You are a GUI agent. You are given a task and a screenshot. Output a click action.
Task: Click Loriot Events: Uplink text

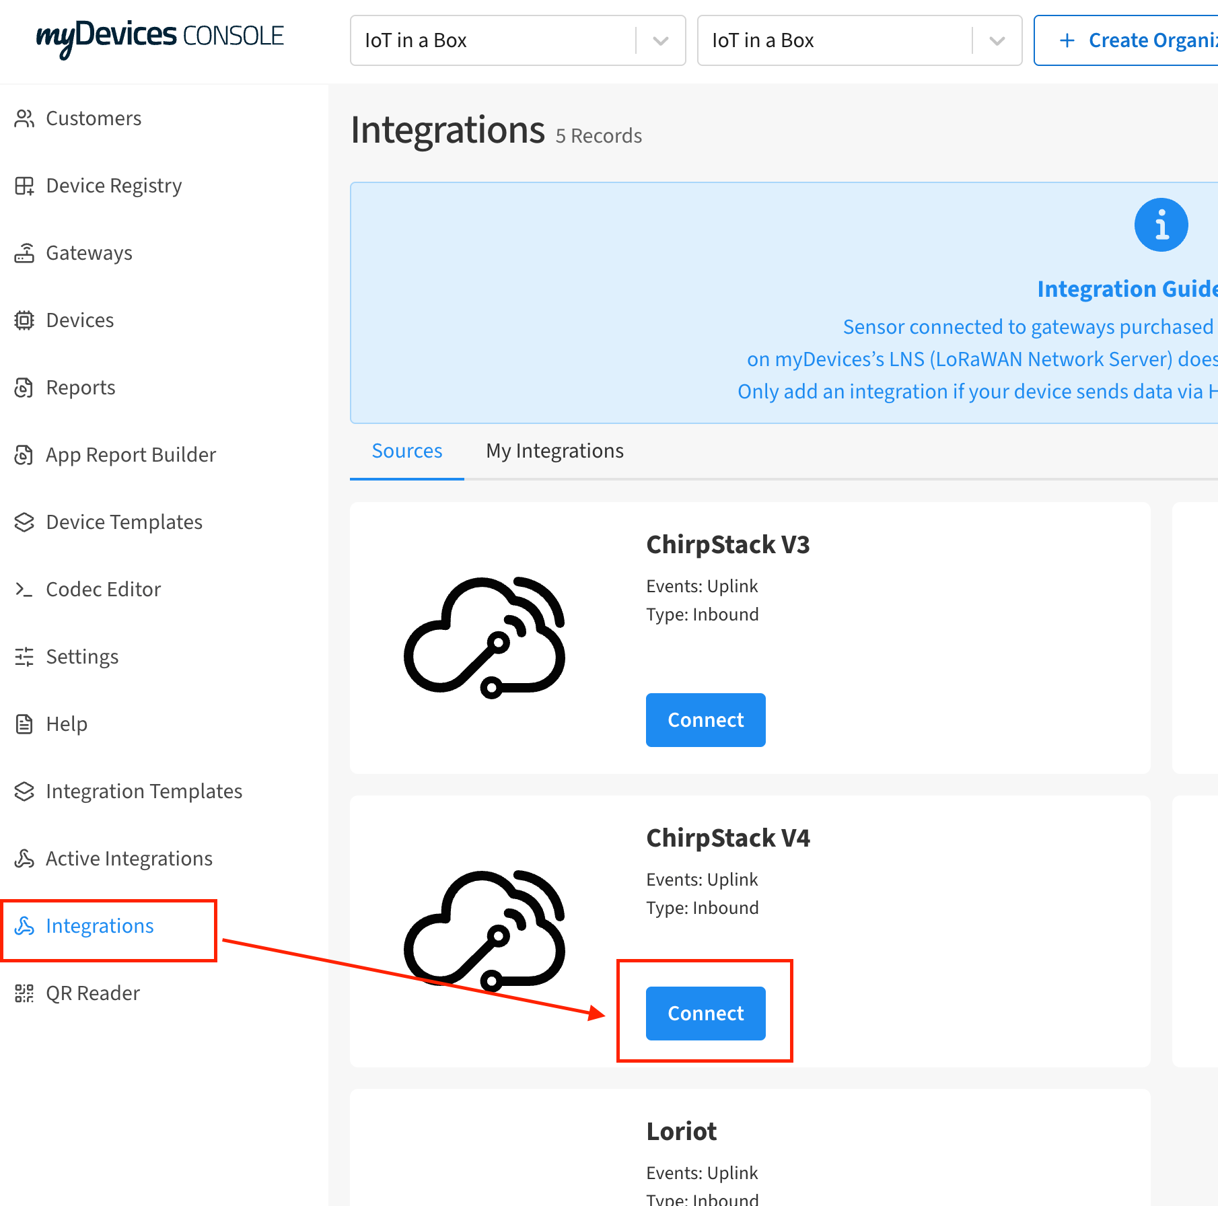click(x=702, y=1173)
